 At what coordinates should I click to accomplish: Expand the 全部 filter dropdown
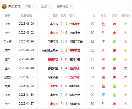pos(45,7)
